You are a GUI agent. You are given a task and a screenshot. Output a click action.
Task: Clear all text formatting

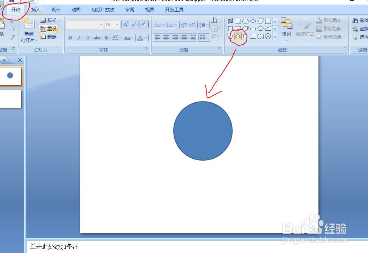[x=144, y=24]
